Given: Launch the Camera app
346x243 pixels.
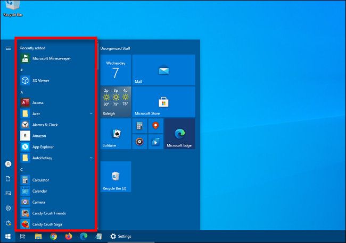Looking at the screenshot, I should tap(56, 202).
